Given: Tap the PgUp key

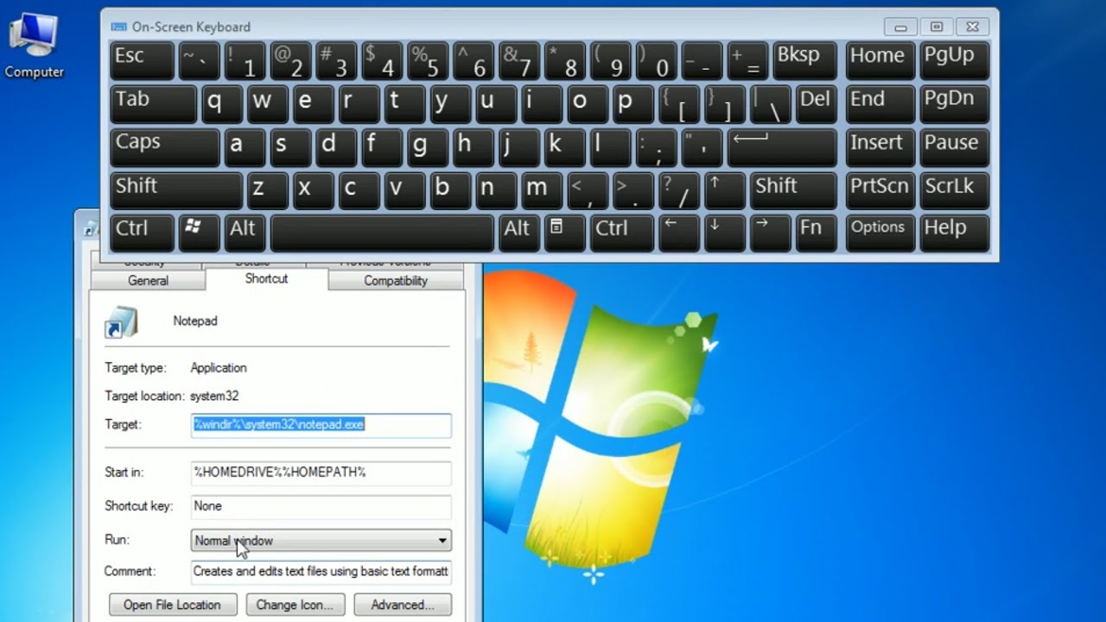Looking at the screenshot, I should (x=955, y=60).
